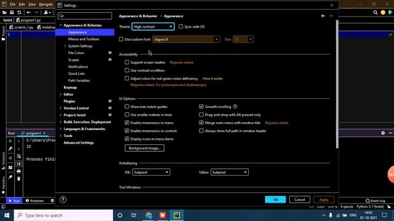Open the View menu

(32, 4)
